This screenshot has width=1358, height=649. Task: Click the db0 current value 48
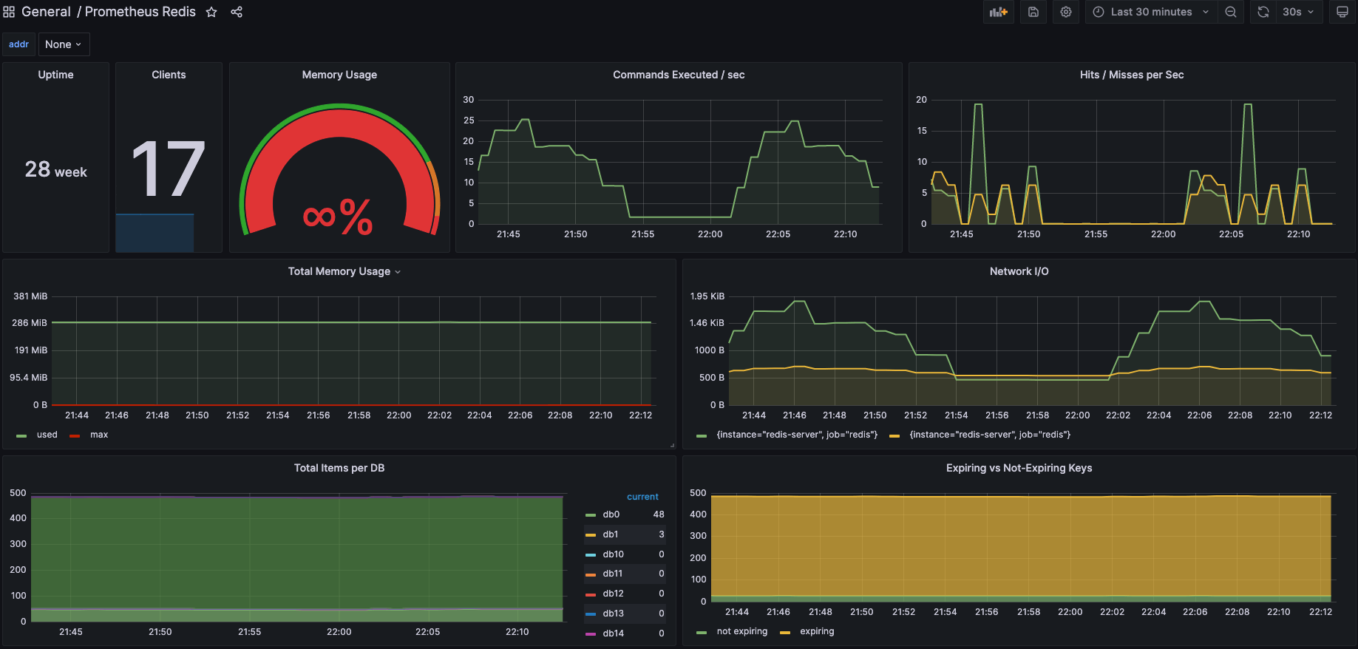(x=659, y=514)
